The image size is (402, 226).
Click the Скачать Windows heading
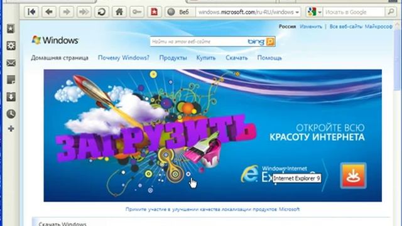63,223
